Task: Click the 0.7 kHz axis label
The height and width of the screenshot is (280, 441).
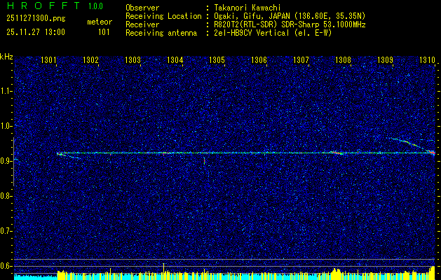Action: point(6,231)
